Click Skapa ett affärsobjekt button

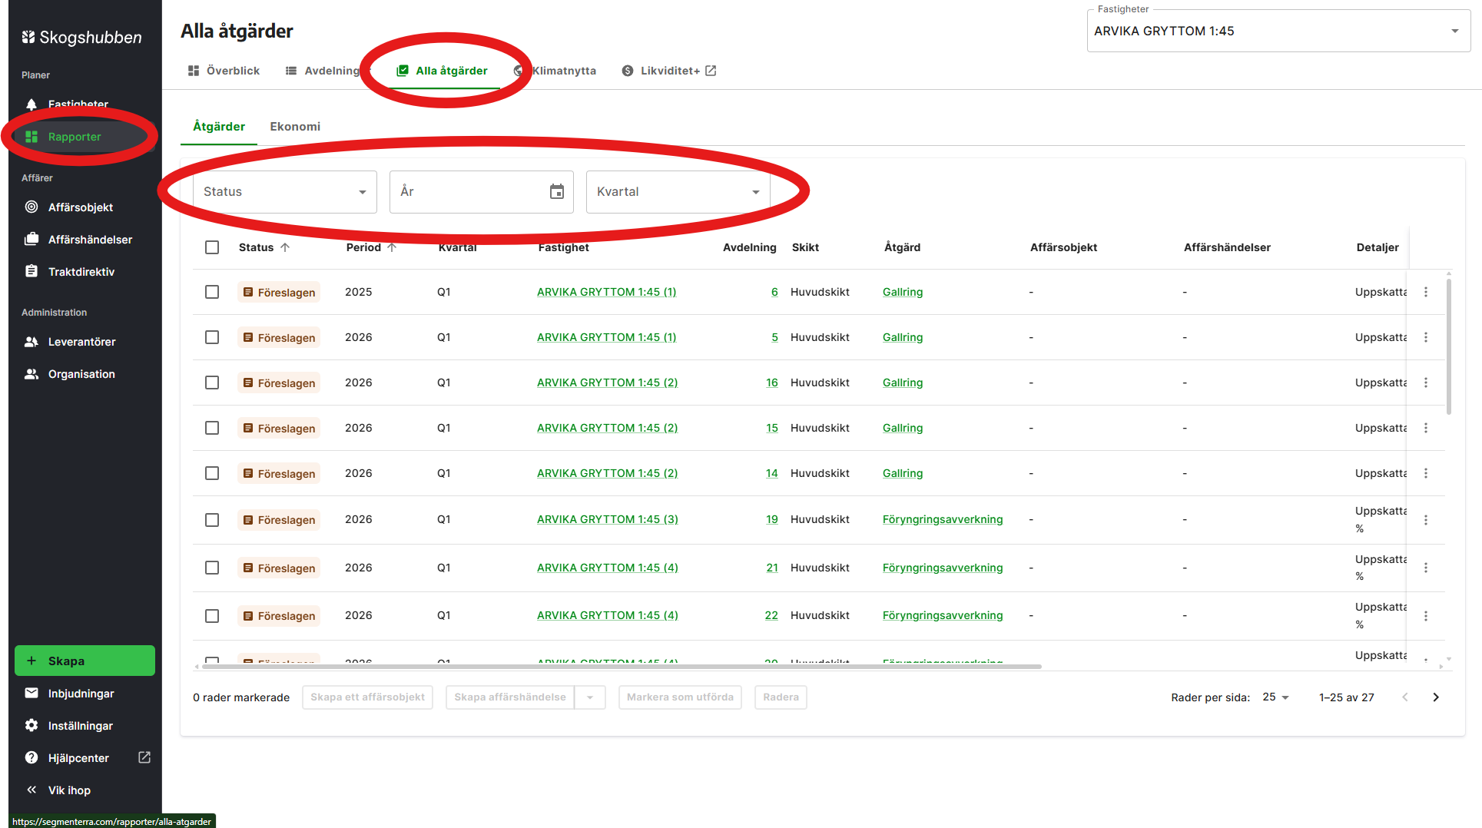point(367,697)
